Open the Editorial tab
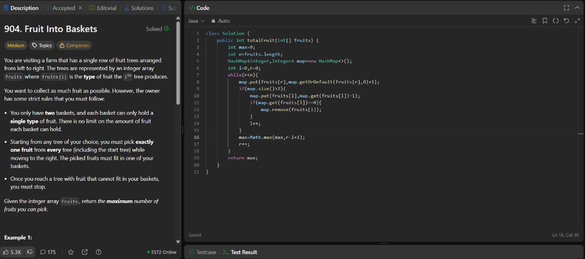585x259 pixels. 103,8
